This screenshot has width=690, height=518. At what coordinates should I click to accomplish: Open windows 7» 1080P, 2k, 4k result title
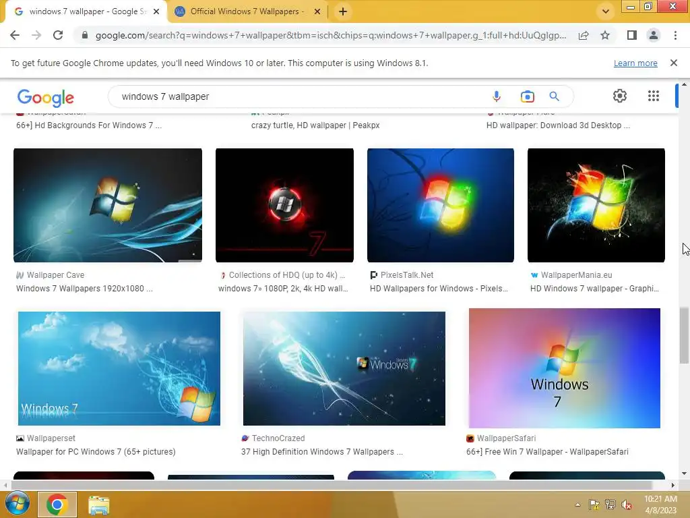point(283,289)
